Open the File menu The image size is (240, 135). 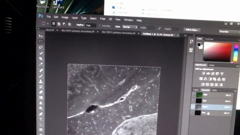[48, 16]
